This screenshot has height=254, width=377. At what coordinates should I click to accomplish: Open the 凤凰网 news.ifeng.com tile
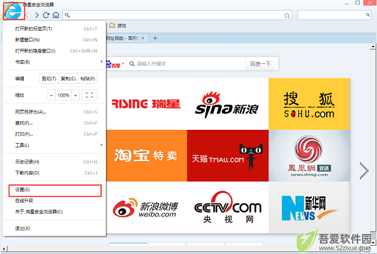309,156
